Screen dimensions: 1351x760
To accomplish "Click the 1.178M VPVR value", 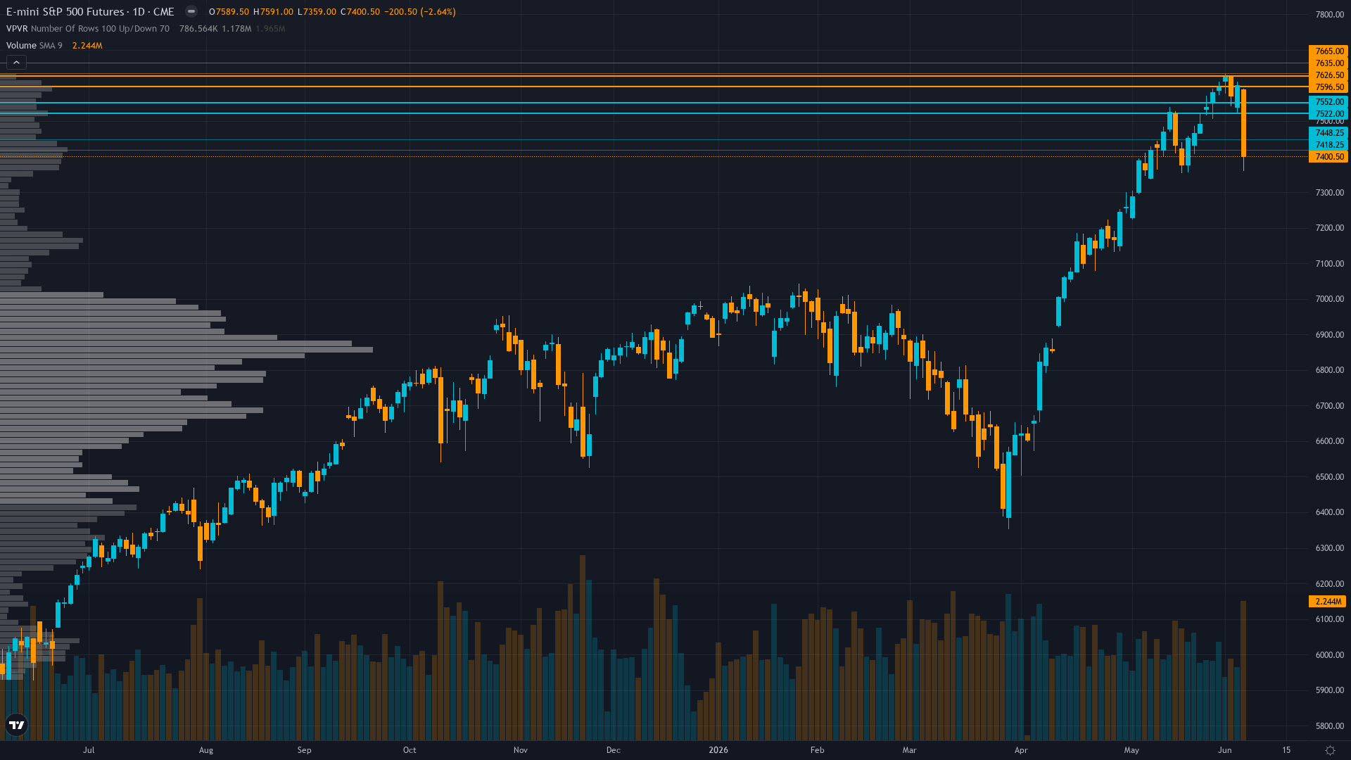I will tap(236, 29).
